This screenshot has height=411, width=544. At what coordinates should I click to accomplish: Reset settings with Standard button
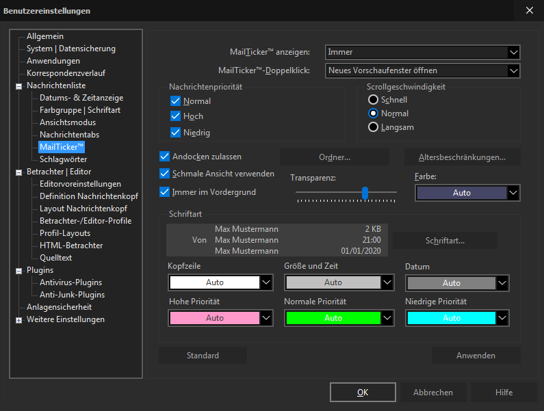point(203,356)
